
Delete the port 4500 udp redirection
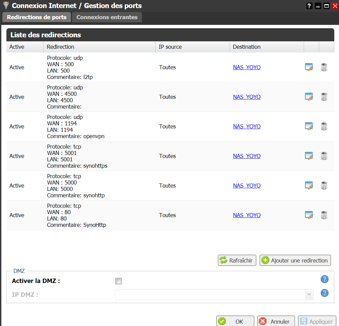324,97
